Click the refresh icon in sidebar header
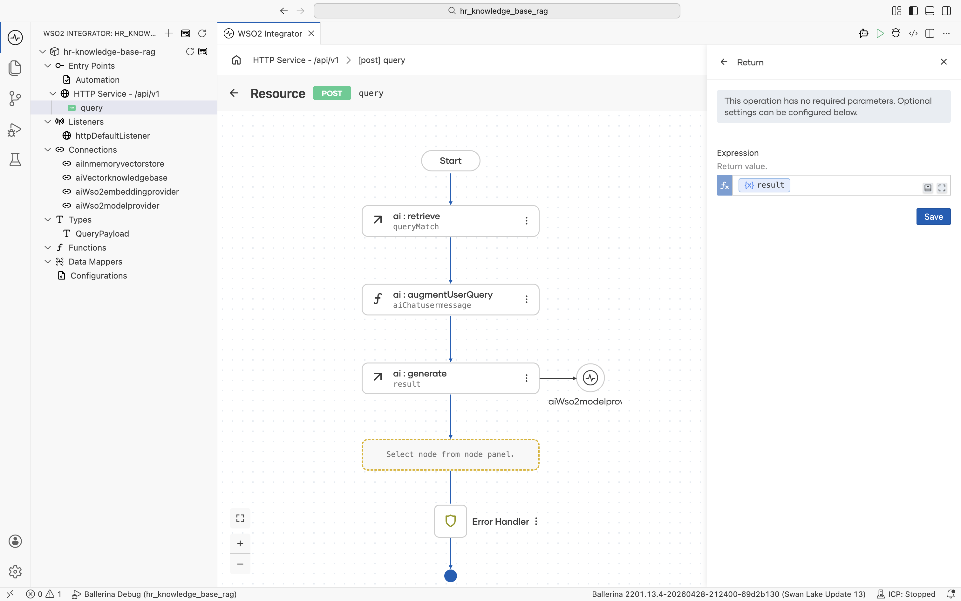Screen dimensions: 961x601 (x=202, y=33)
